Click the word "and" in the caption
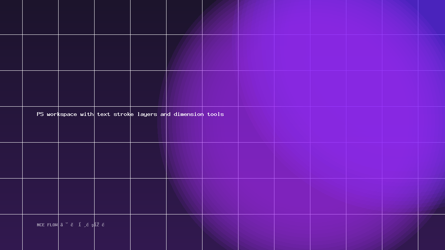The width and height of the screenshot is (445, 250). 165,114
